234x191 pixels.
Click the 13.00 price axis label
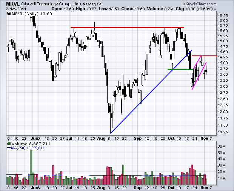tap(223, 86)
